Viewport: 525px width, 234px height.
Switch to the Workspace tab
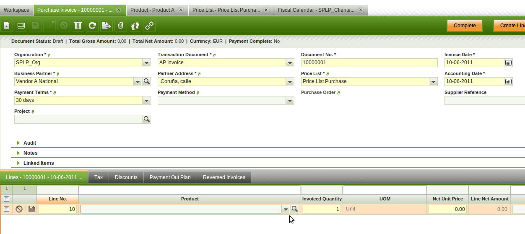pyautogui.click(x=16, y=10)
